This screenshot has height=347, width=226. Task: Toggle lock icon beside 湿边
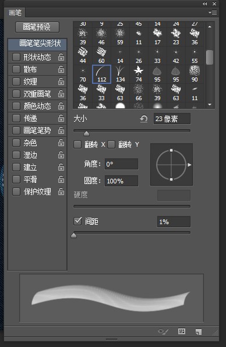[61, 155]
